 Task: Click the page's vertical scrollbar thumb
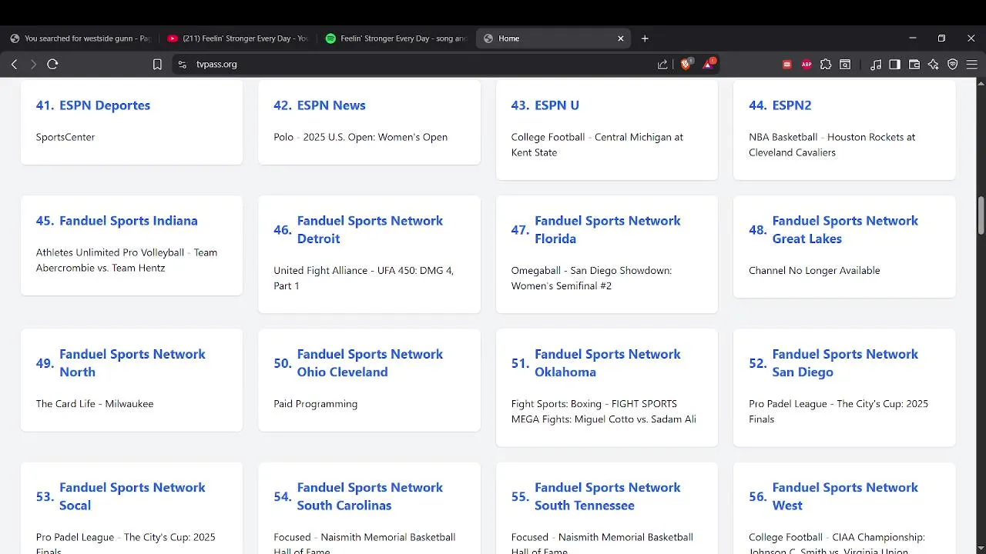981,216
